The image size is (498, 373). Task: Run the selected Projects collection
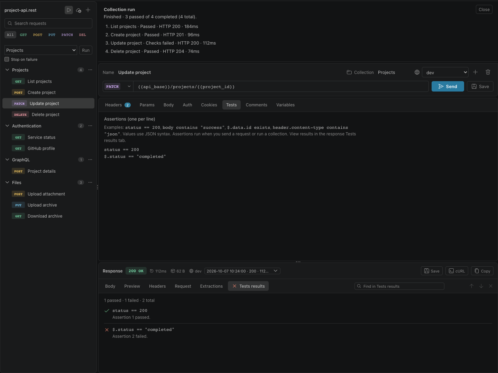(86, 50)
